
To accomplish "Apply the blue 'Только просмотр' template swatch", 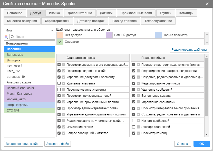I will pyautogui.click(x=159, y=35).
